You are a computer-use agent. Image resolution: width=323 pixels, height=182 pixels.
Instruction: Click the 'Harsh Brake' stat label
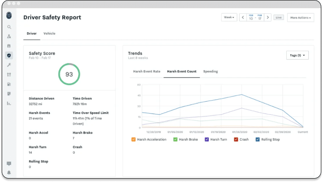pos(83,133)
